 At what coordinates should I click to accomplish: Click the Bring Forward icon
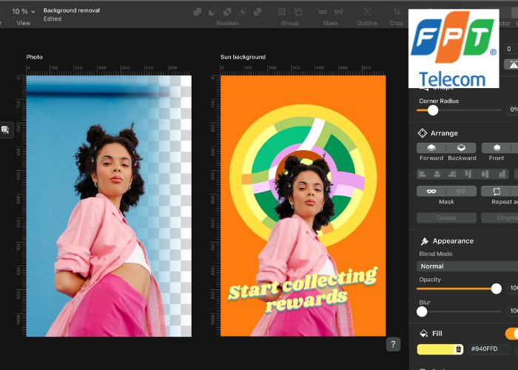click(431, 148)
